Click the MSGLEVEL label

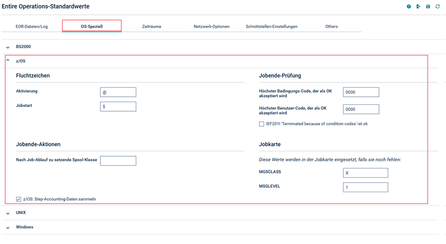pos(270,186)
